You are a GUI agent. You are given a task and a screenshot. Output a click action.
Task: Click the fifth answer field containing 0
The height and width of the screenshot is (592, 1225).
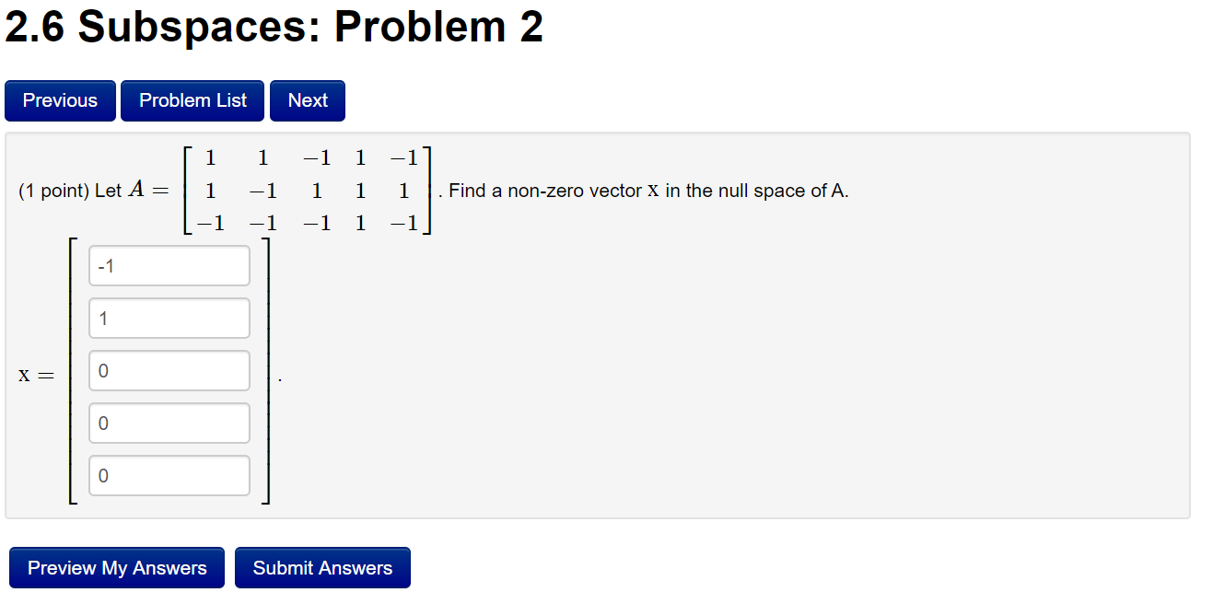click(x=169, y=475)
